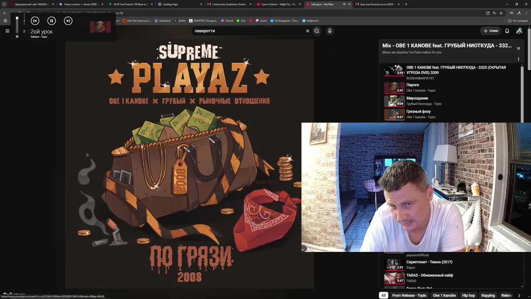
Task: Switch to Landing Page tab
Action: (x=180, y=4)
